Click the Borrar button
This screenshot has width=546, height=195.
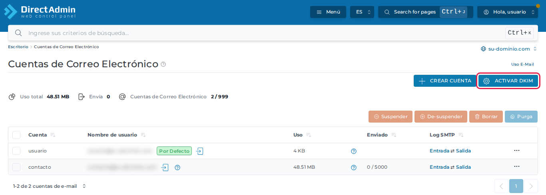[486, 117]
